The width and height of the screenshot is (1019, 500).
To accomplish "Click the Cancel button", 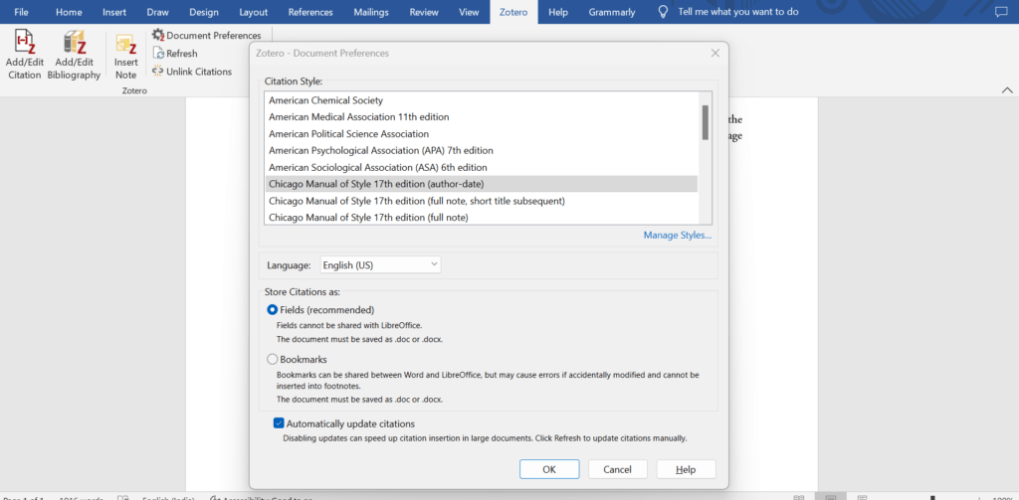I will click(x=617, y=469).
